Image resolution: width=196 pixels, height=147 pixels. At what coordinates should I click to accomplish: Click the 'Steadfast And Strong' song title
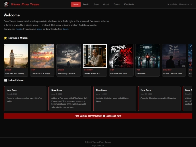point(14,73)
